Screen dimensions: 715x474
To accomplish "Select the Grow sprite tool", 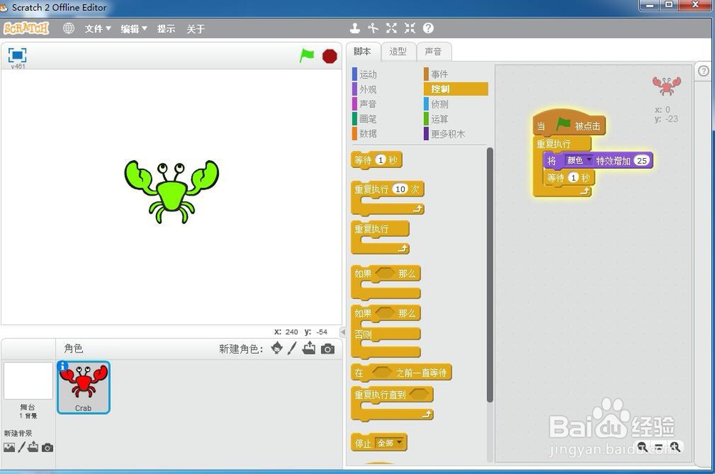I will (391, 29).
